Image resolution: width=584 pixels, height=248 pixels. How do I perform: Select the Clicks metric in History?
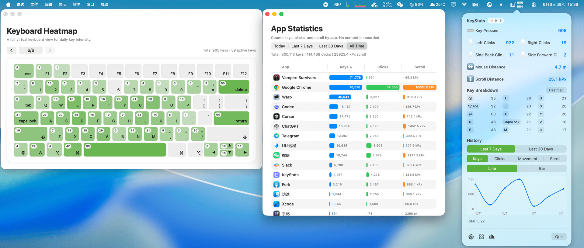pos(500,159)
